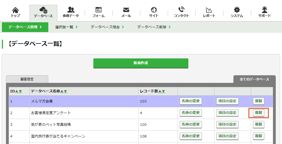
Task: Select the メルマガ会員 name cell
Action: tap(84, 101)
